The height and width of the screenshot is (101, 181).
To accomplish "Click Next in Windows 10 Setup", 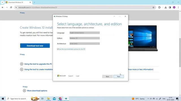I will pos(118,77).
